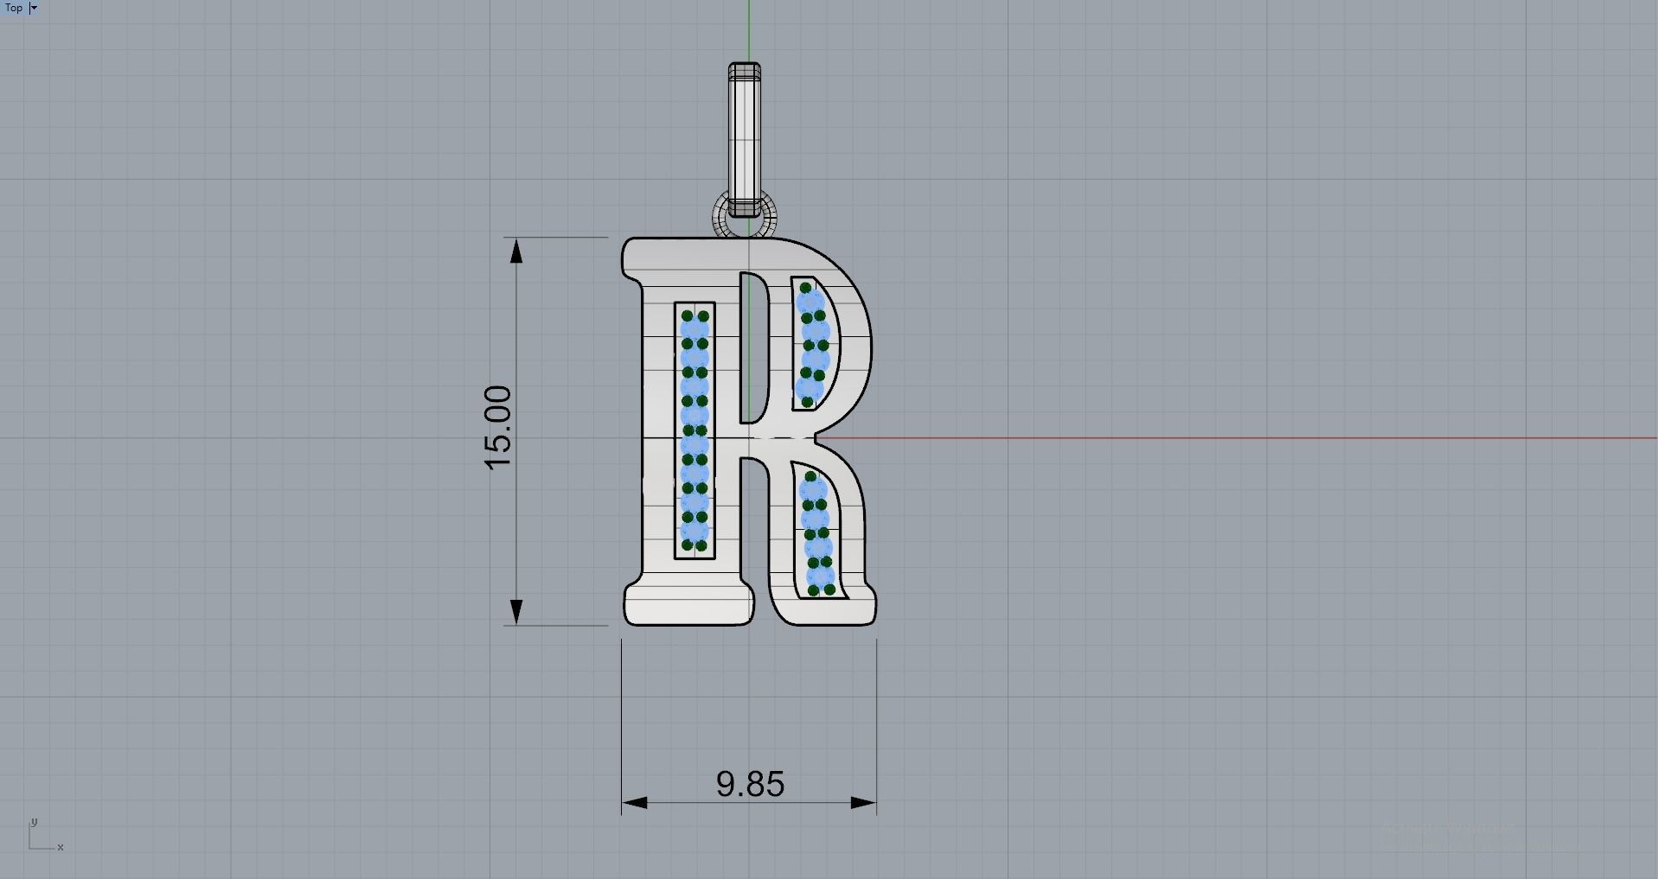Select the left vertical gem channel
The height and width of the screenshot is (879, 1658).
695,430
